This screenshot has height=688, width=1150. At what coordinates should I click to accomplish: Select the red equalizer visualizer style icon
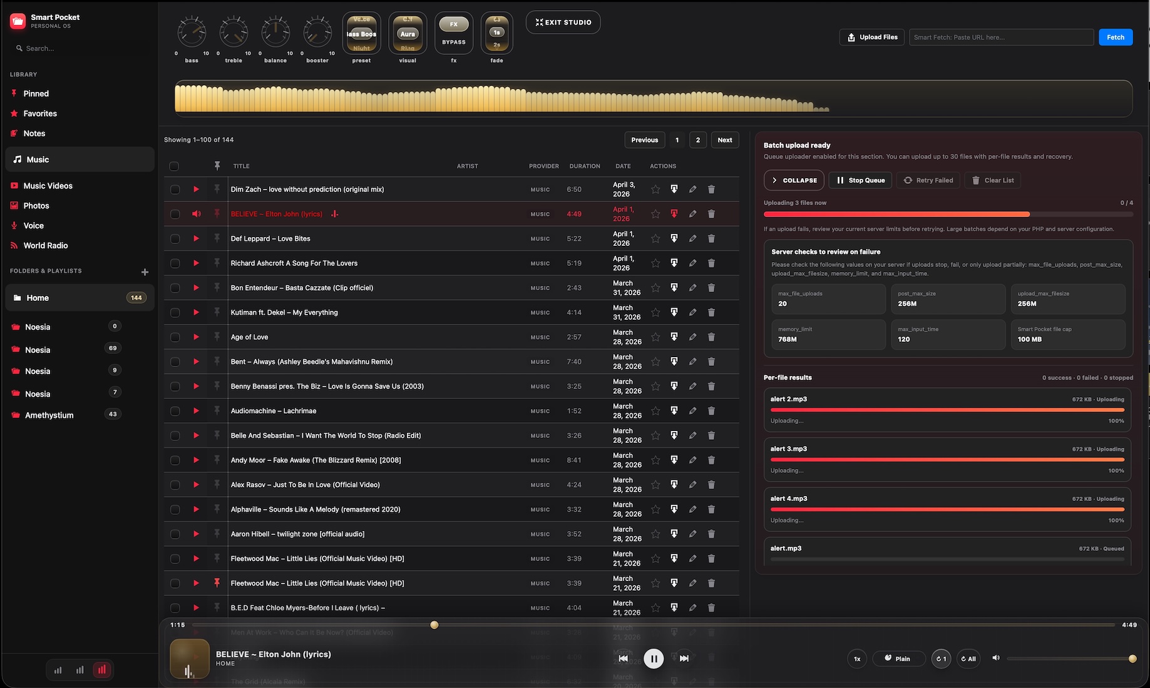101,670
